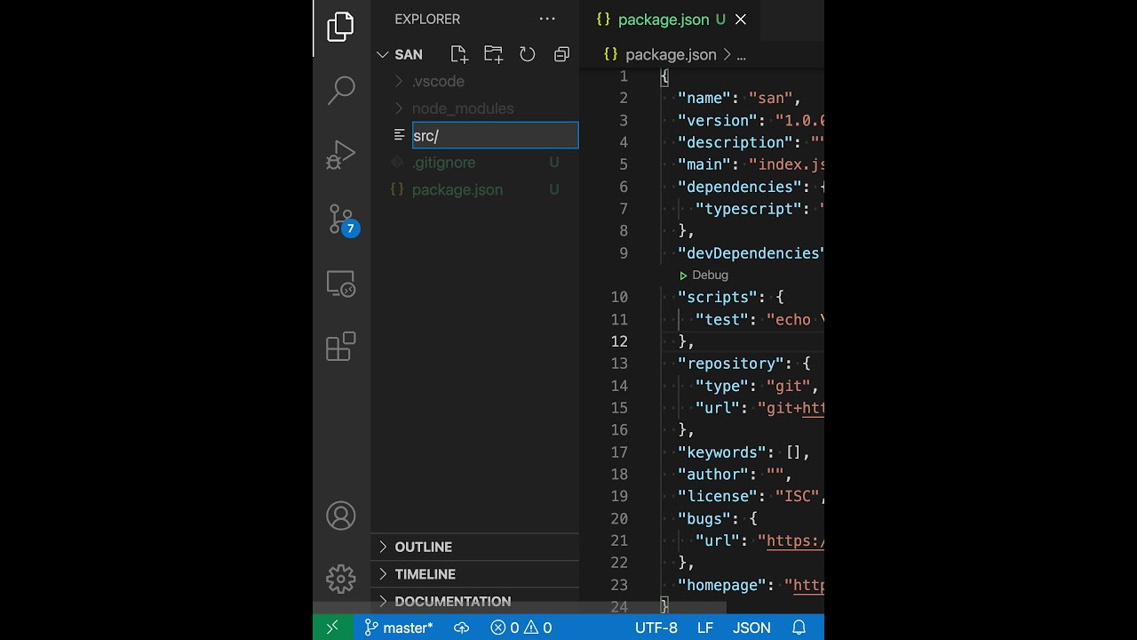Refresh the Explorer file tree
The height and width of the screenshot is (640, 1137).
coord(528,54)
